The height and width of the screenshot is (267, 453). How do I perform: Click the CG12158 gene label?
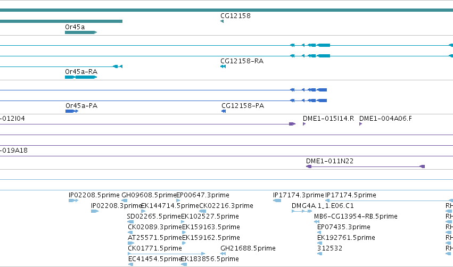coord(235,16)
